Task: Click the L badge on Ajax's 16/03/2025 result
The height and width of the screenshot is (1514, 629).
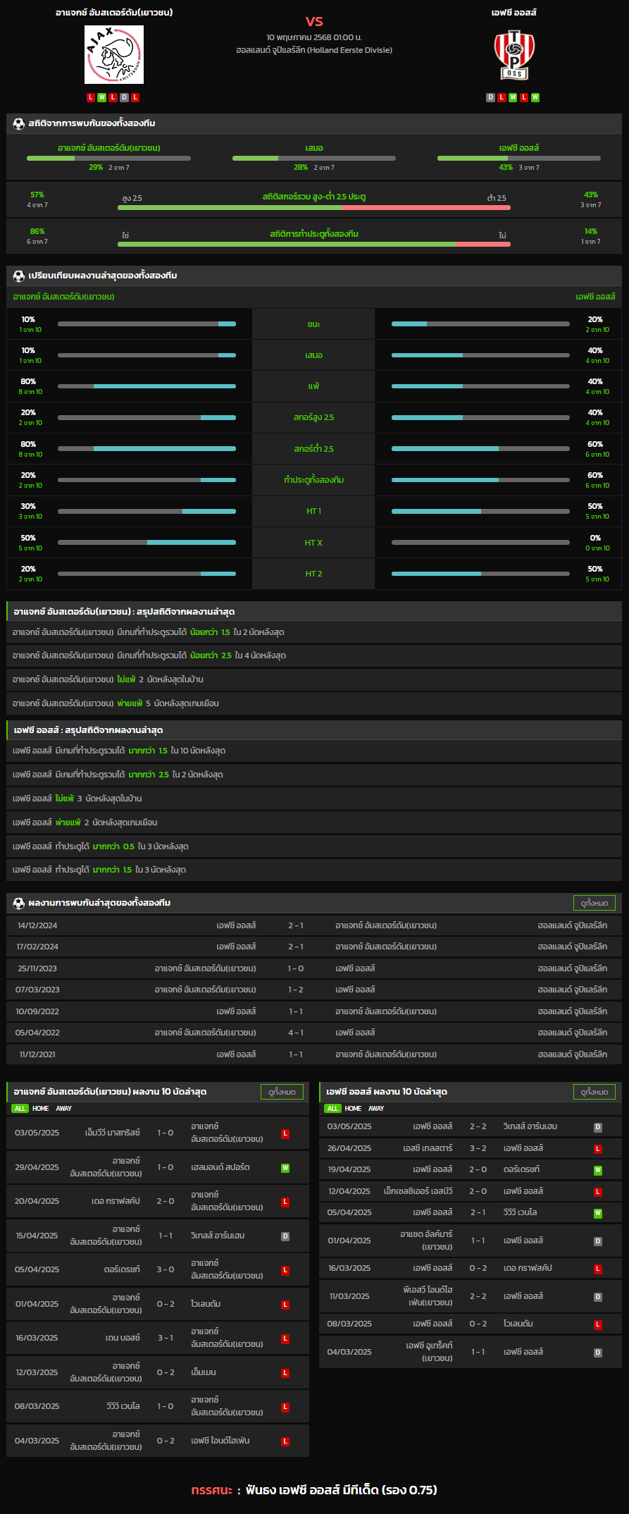Action: [x=285, y=1338]
